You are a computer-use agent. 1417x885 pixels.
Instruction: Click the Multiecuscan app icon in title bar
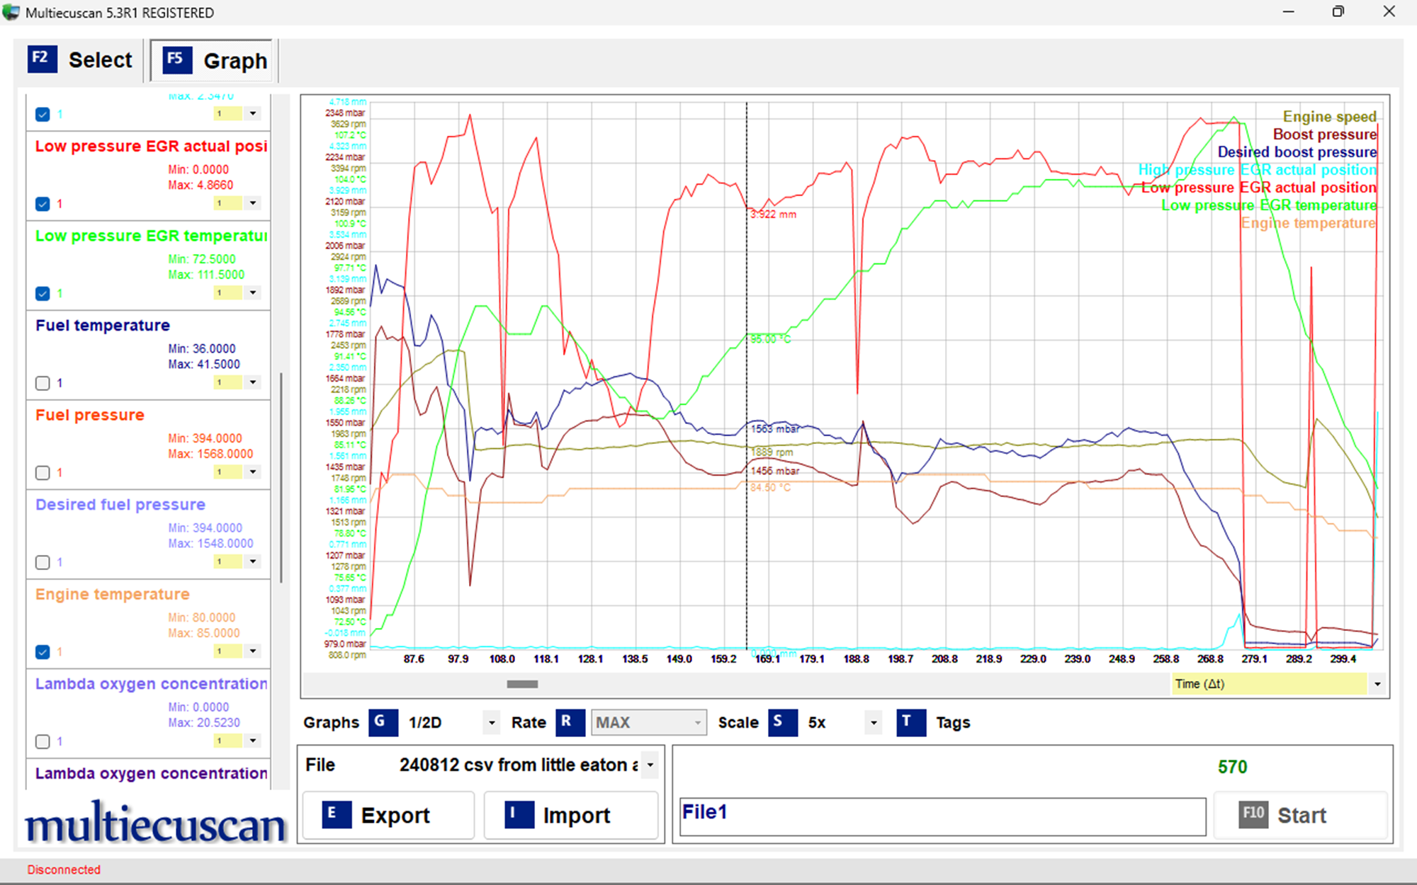(x=11, y=12)
